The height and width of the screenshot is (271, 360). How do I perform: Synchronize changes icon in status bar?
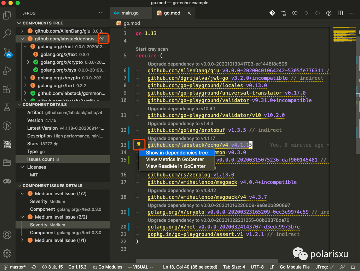pos(34,267)
